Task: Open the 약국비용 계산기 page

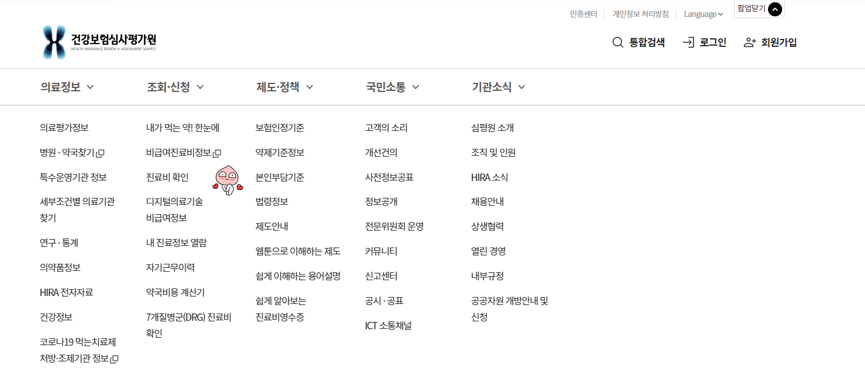Action: click(176, 292)
